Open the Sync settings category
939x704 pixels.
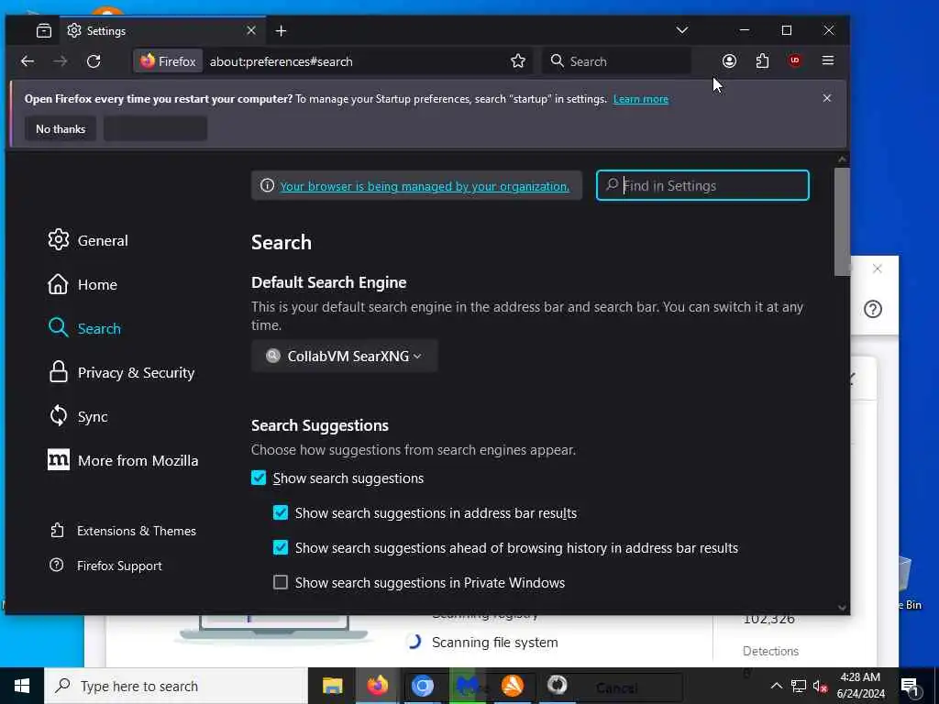pos(79,416)
